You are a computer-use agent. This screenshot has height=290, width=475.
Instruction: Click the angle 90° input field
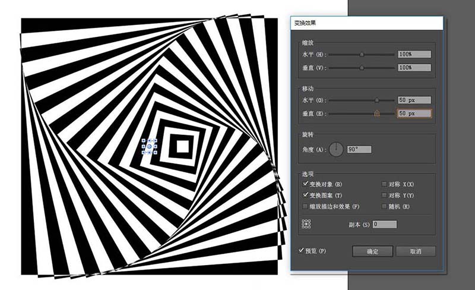point(359,149)
